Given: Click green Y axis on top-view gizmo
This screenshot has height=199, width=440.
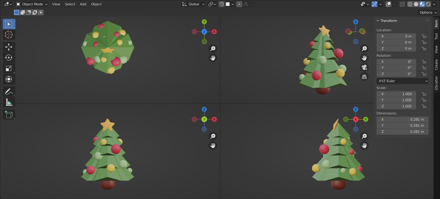Looking at the screenshot, I should (x=204, y=22).
